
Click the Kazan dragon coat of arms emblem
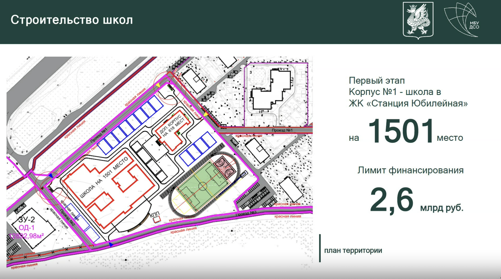pos(418,20)
